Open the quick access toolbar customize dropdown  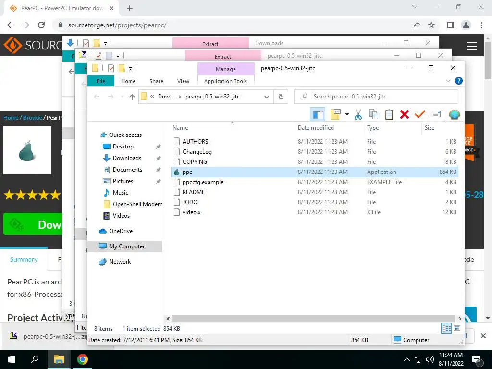click(x=130, y=68)
